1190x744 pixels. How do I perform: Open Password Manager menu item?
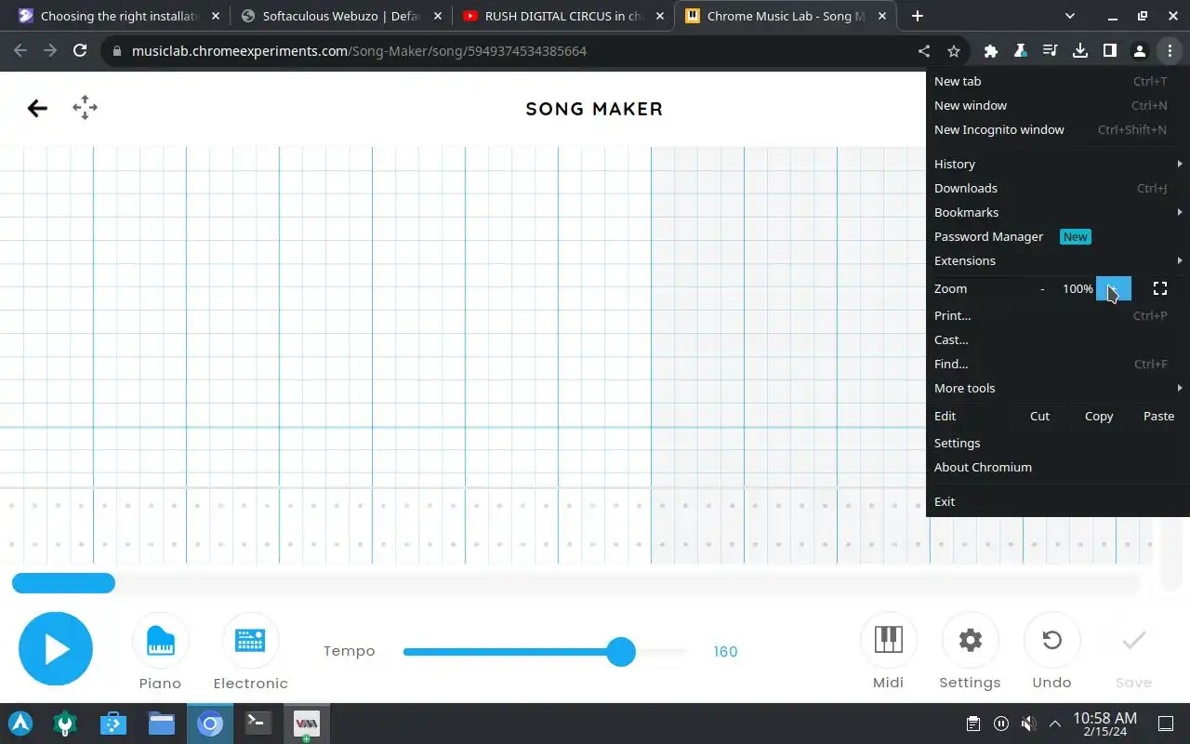1058,236
